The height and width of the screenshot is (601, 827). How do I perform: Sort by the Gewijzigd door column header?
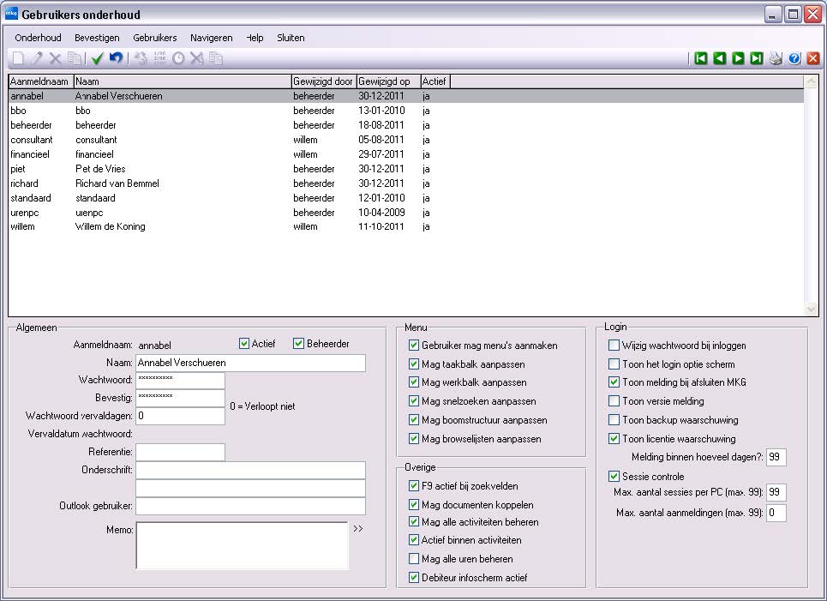click(x=324, y=81)
